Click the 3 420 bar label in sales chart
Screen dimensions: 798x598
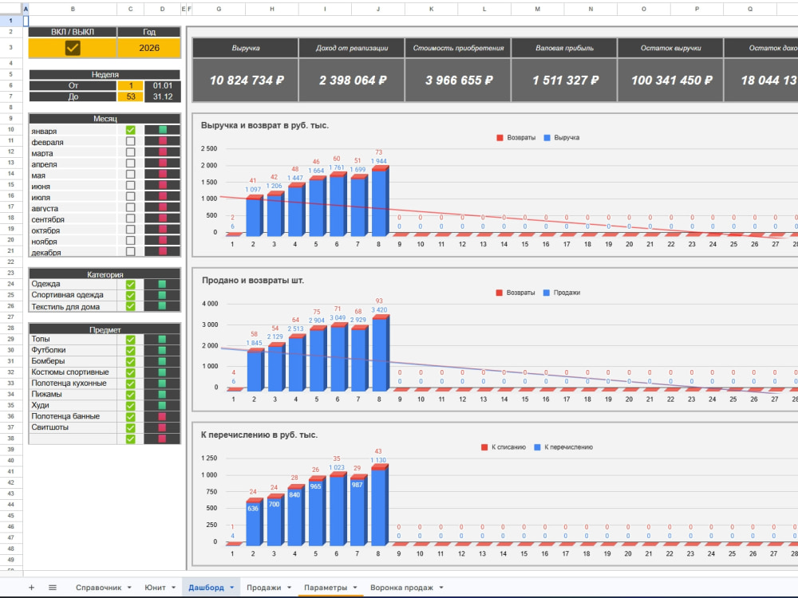click(x=379, y=309)
